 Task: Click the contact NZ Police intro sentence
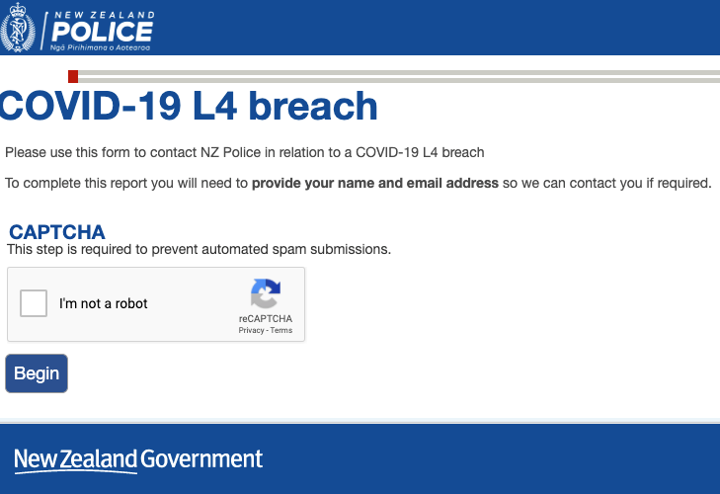(x=245, y=152)
